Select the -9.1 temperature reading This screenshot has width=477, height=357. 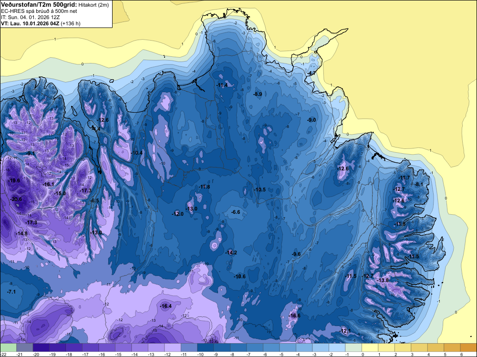tap(31, 153)
